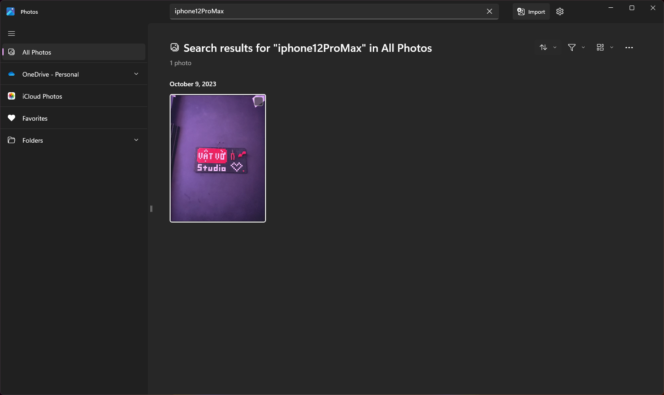664x395 pixels.
Task: Click the Photos app logo icon
Action: (x=11, y=12)
